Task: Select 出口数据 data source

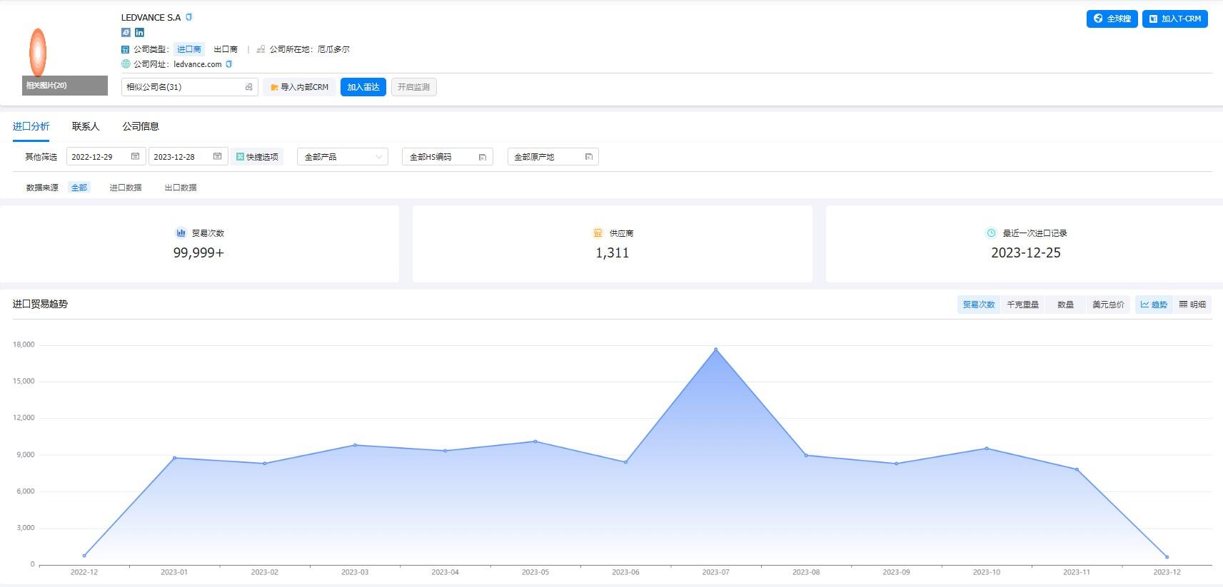Action: point(181,188)
